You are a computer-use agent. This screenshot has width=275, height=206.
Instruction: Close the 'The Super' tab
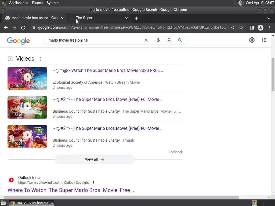126,18
